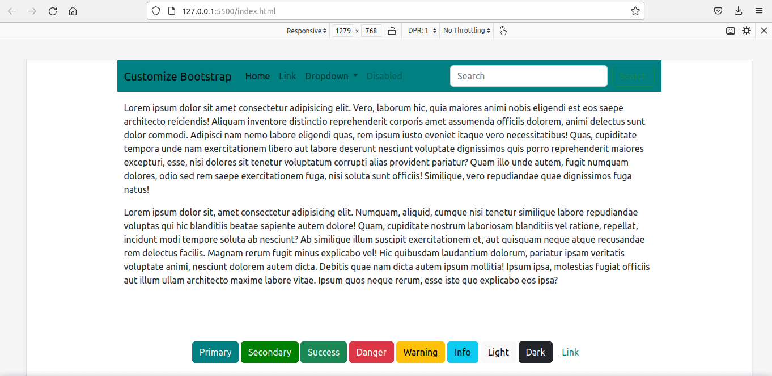Save the page to Pocket

[x=718, y=11]
